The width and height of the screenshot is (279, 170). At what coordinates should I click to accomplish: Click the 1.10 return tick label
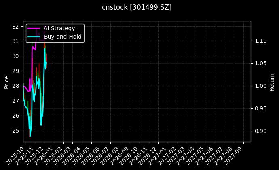260,41
